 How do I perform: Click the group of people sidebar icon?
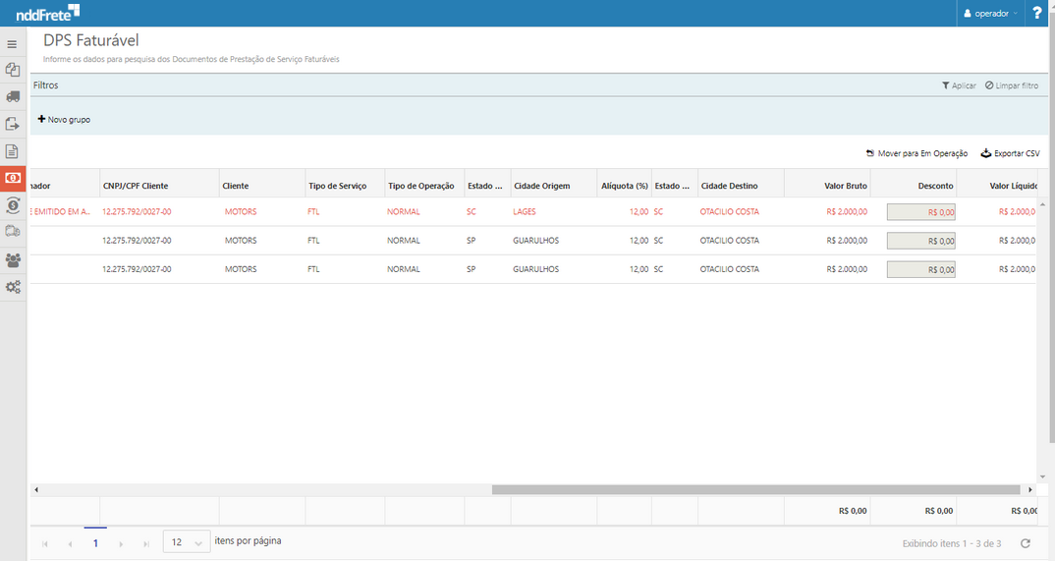13,260
